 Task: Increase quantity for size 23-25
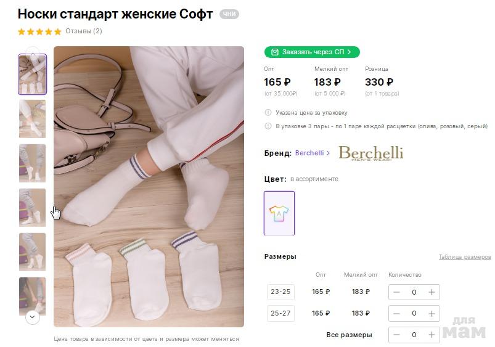432,292
